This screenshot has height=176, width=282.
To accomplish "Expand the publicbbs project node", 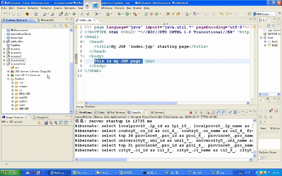I will pos(4,41).
